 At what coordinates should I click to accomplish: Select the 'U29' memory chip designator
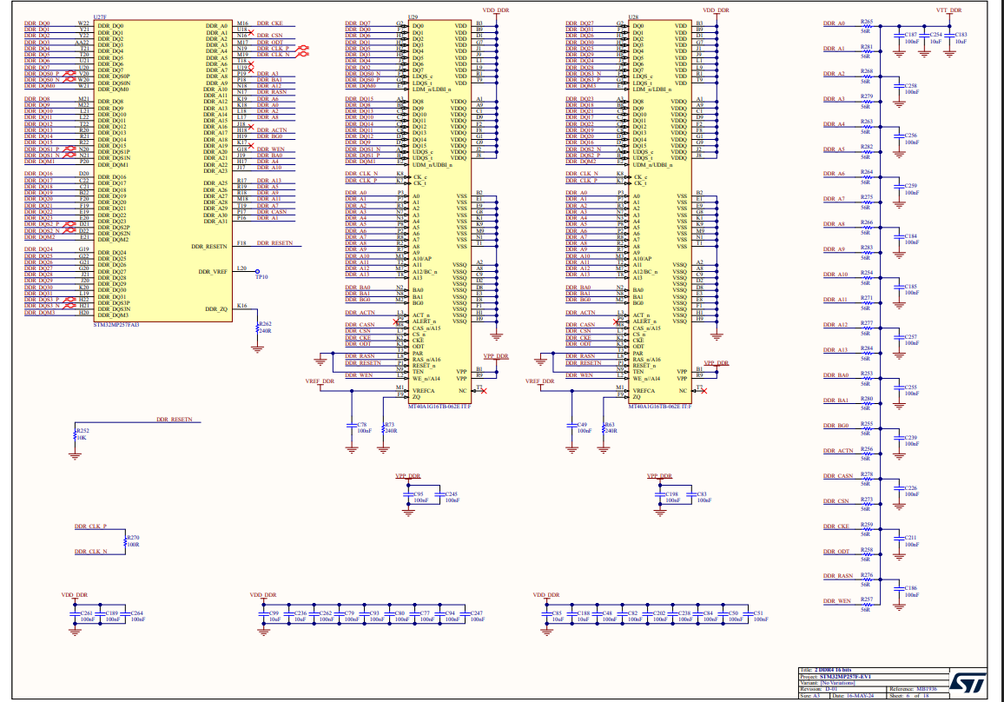coord(413,17)
